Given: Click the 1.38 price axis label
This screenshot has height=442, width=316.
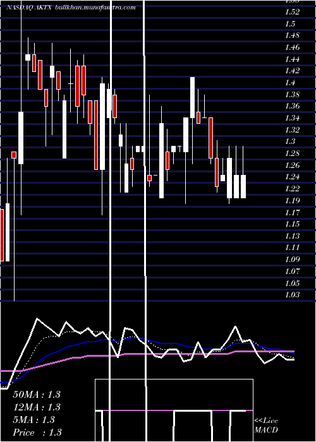Looking at the screenshot, I should tap(292, 95).
